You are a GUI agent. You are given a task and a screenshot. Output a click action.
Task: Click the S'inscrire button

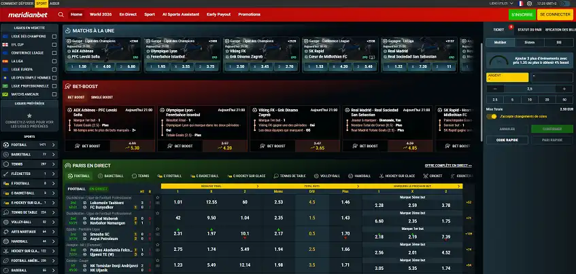pyautogui.click(x=522, y=15)
